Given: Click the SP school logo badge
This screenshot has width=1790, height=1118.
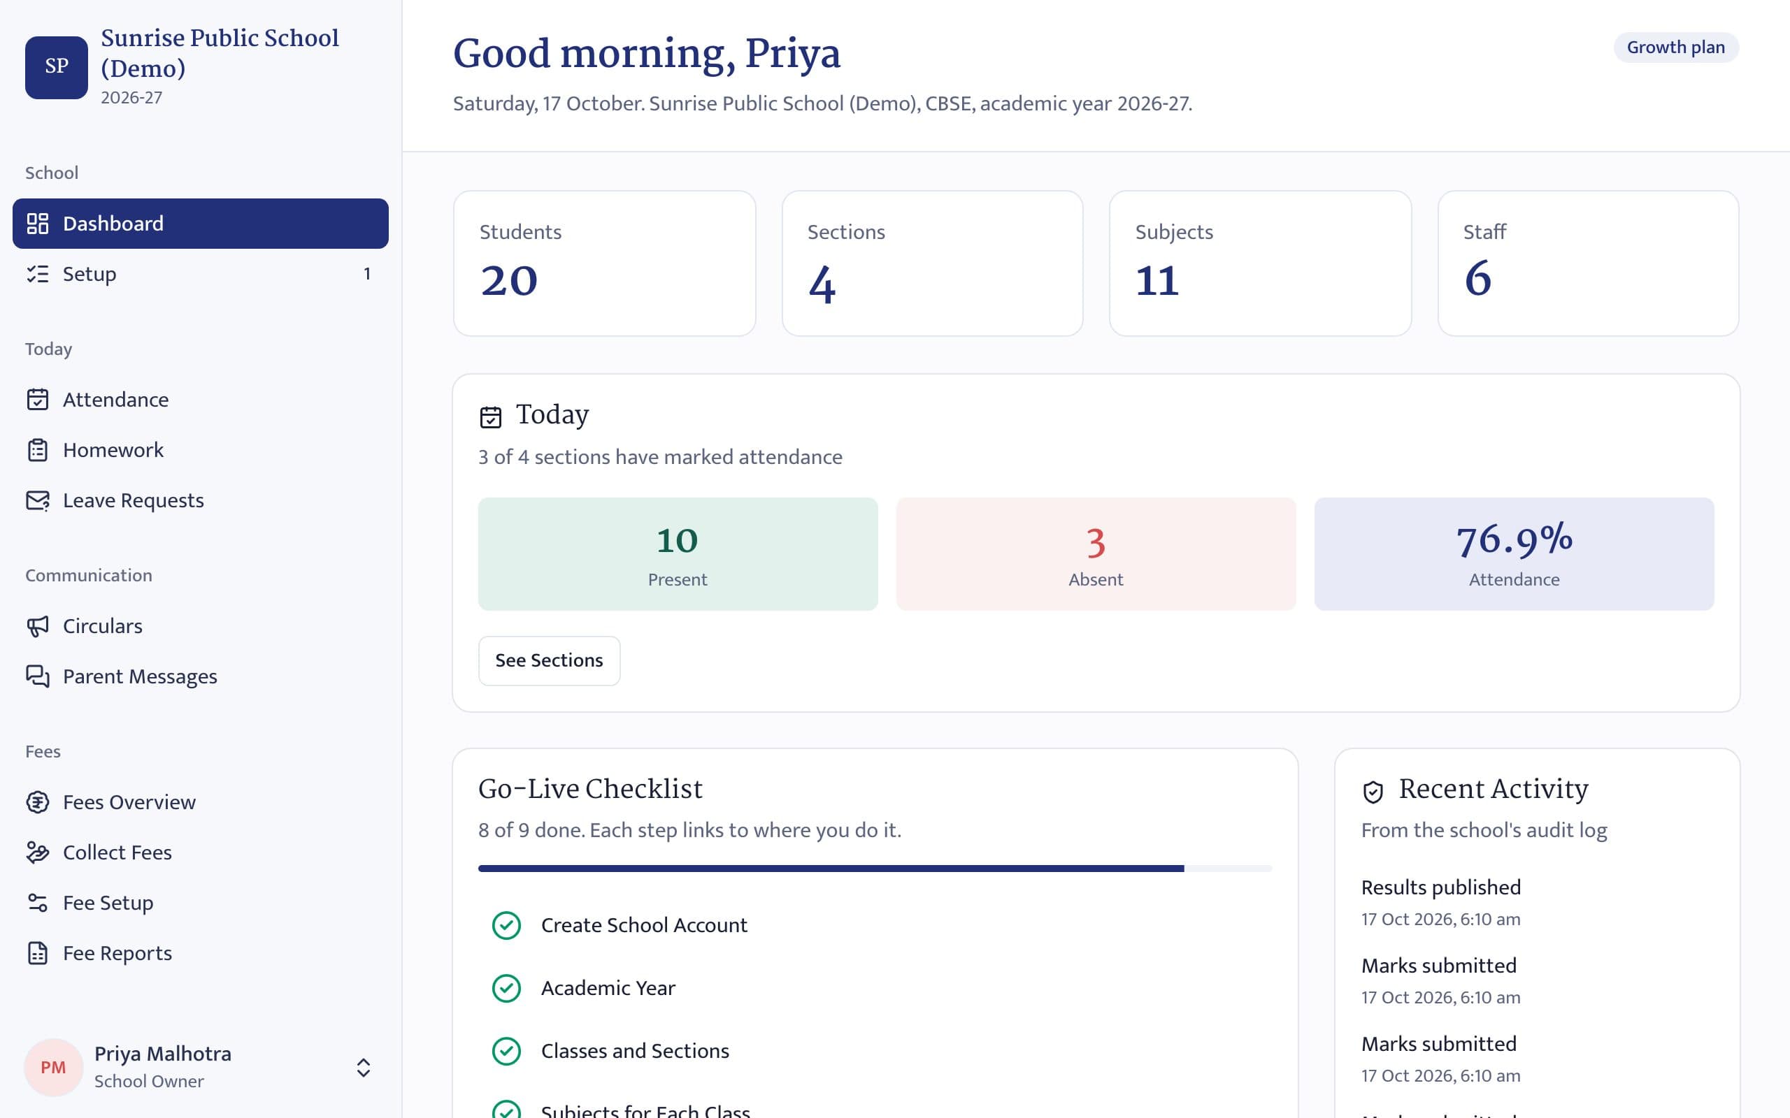Looking at the screenshot, I should pos(56,67).
